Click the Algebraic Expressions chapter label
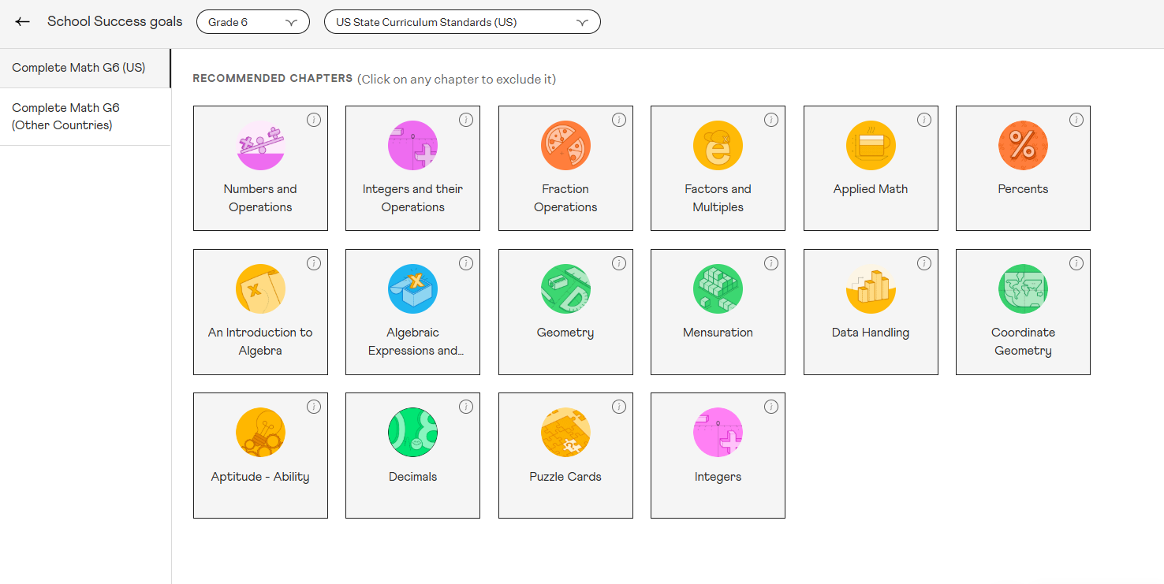 point(412,342)
